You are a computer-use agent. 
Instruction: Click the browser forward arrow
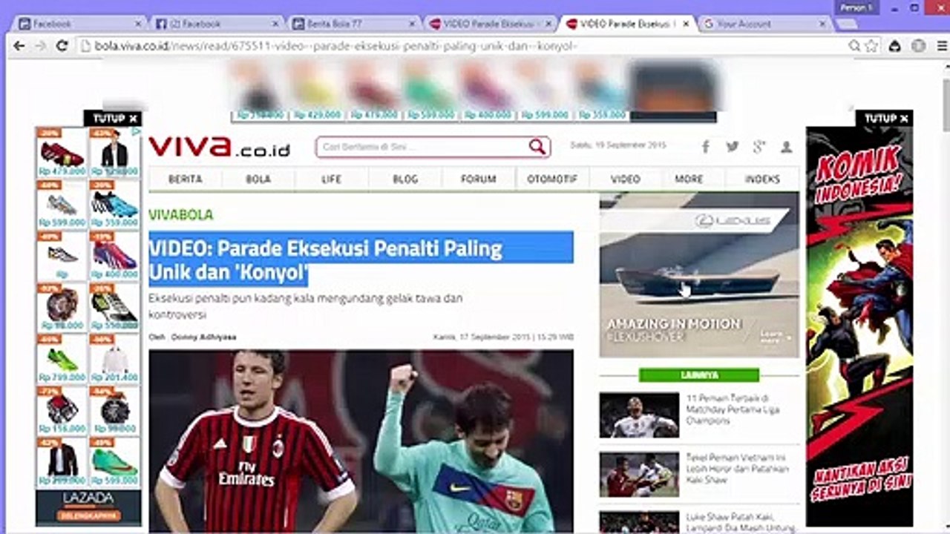click(41, 46)
